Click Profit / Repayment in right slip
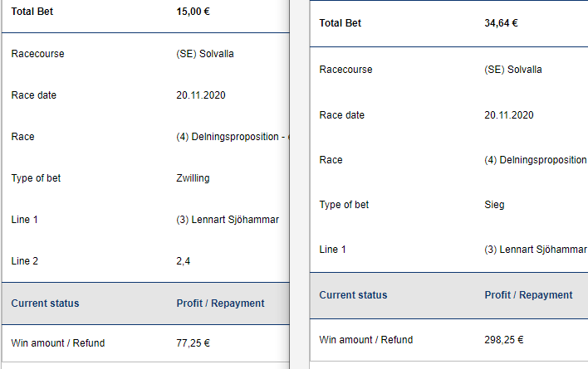Image resolution: width=588 pixels, height=369 pixels. pyautogui.click(x=528, y=295)
